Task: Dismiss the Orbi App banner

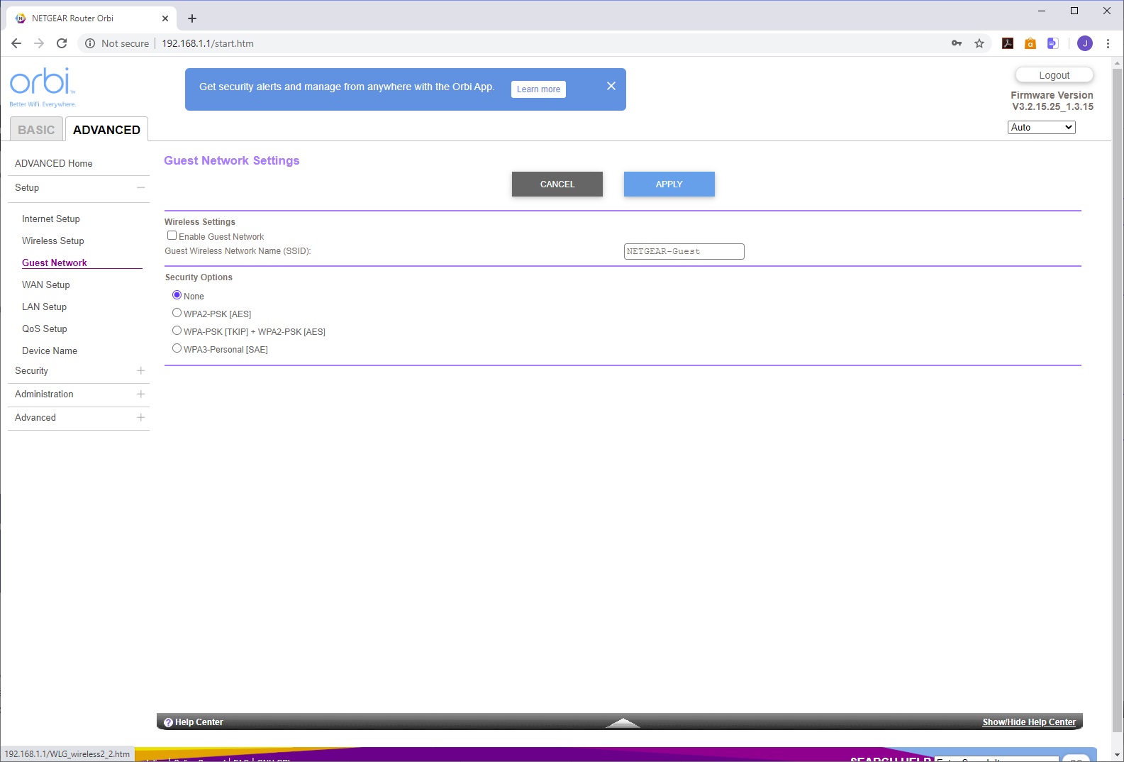Action: [x=611, y=86]
